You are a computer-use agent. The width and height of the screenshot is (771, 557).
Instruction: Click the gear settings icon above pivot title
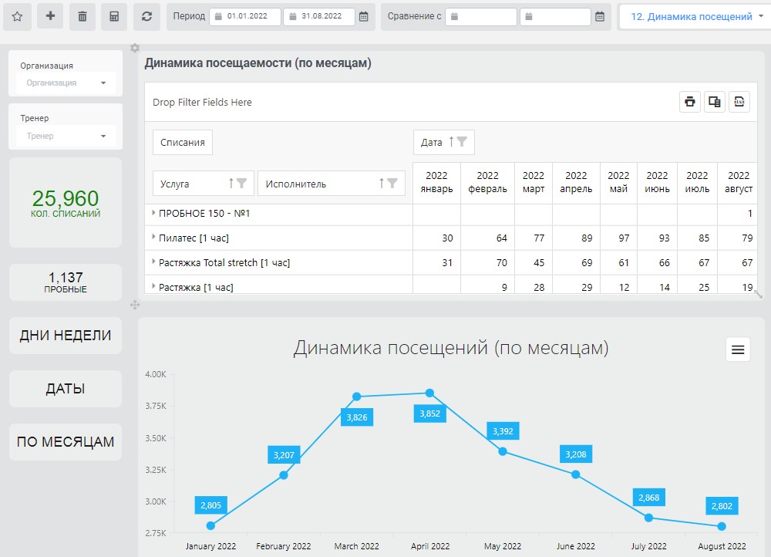pyautogui.click(x=135, y=48)
